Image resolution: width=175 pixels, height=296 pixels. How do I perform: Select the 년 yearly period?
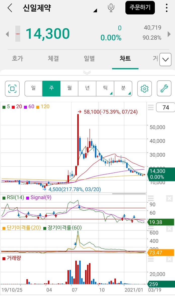click(x=87, y=89)
